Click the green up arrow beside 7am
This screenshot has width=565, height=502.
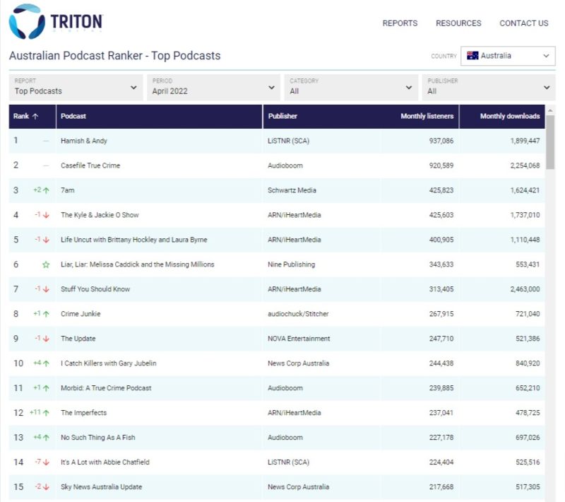pos(46,190)
